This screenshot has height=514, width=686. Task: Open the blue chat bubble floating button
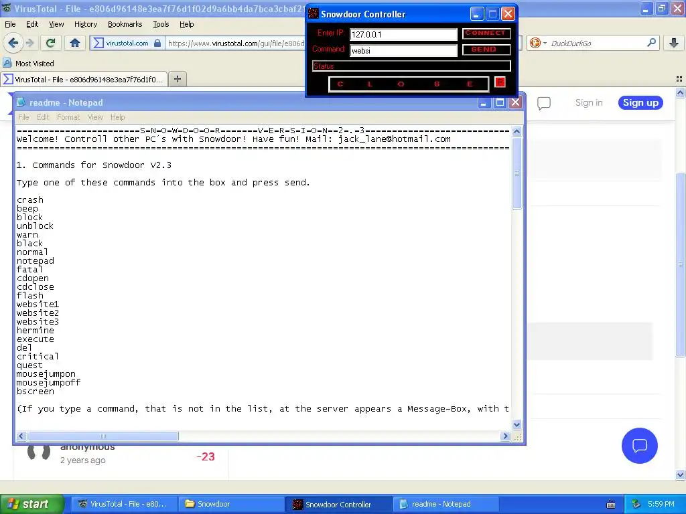pos(639,445)
